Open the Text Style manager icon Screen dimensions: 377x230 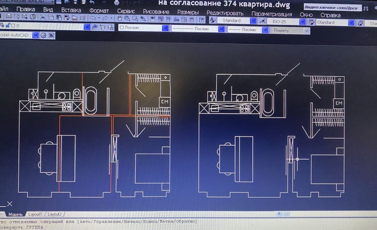click(x=213, y=20)
